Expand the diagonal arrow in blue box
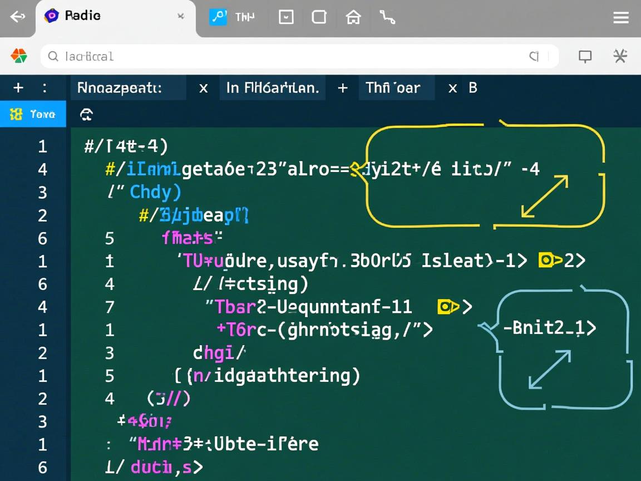 pyautogui.click(x=549, y=369)
